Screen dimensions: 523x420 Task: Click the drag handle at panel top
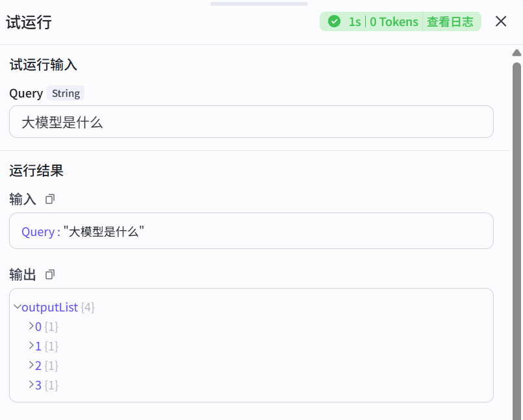tap(259, 4)
